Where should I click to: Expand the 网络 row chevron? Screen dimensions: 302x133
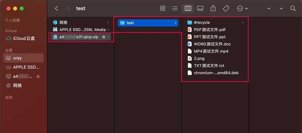click(108, 22)
